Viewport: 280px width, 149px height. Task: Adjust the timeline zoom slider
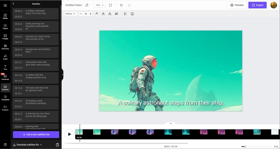click(x=245, y=147)
